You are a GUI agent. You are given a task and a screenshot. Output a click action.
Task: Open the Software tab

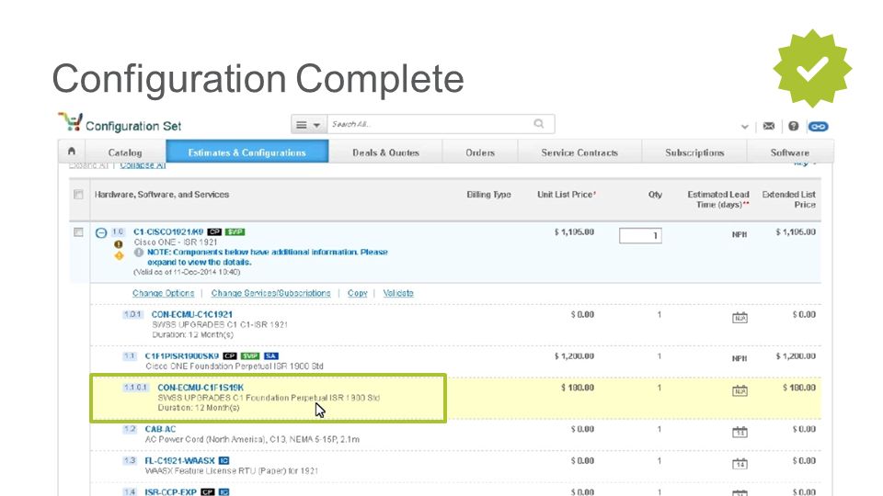(x=789, y=152)
